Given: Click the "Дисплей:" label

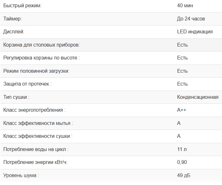Looking at the screenshot, I should [14, 32].
